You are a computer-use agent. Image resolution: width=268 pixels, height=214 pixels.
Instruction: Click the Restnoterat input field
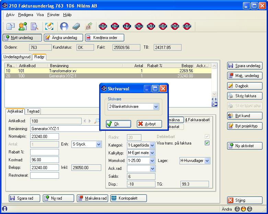[x=45, y=175]
